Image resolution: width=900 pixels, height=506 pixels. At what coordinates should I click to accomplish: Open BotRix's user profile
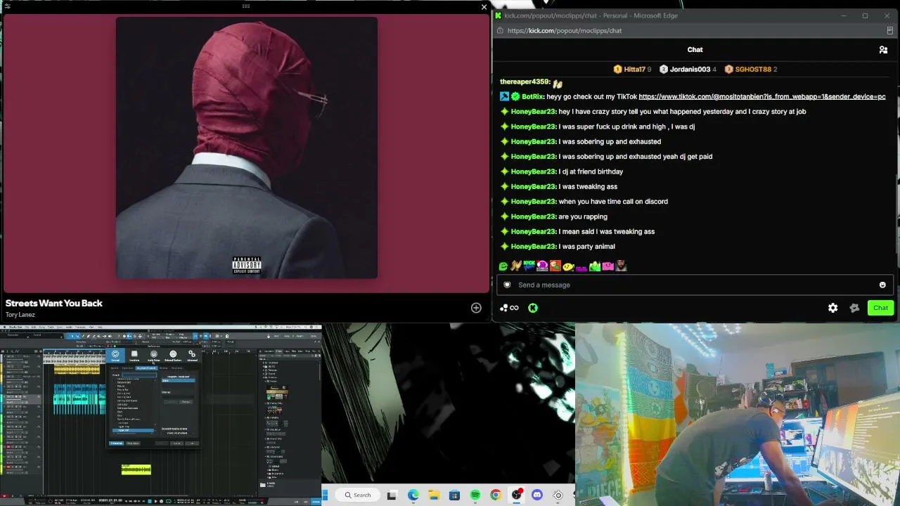533,97
